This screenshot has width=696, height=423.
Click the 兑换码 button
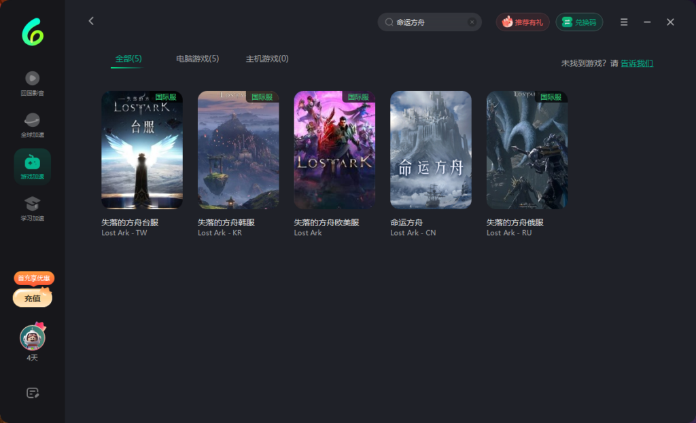[x=579, y=22]
